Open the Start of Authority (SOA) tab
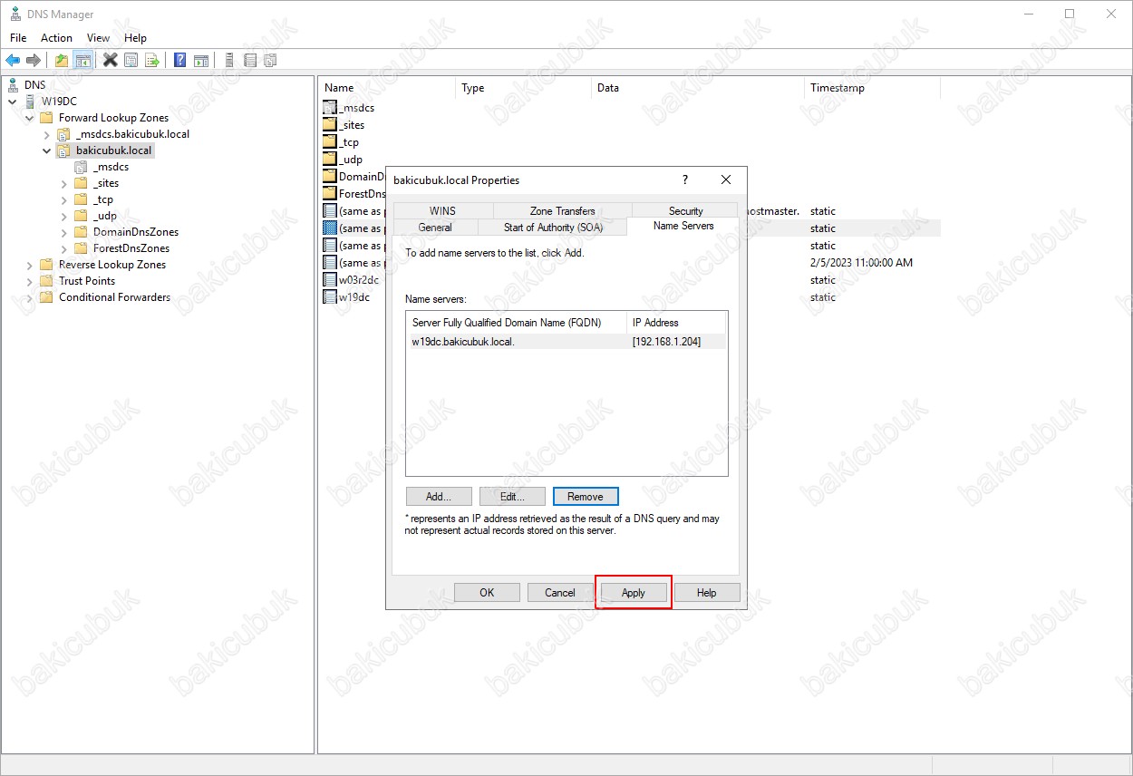1133x776 pixels. tap(552, 228)
